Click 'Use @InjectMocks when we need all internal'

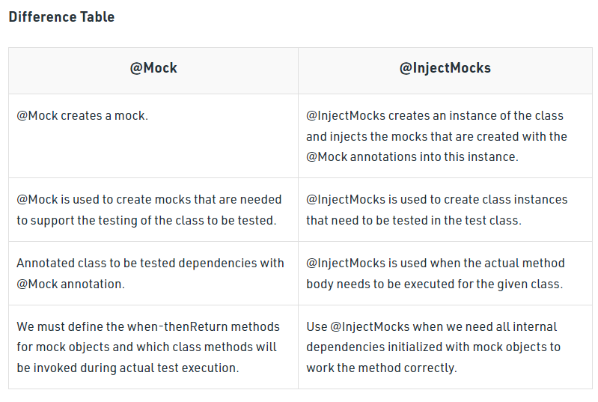tap(431, 327)
